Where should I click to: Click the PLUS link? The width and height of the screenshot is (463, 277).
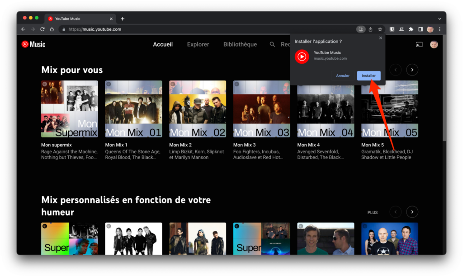[x=373, y=212]
